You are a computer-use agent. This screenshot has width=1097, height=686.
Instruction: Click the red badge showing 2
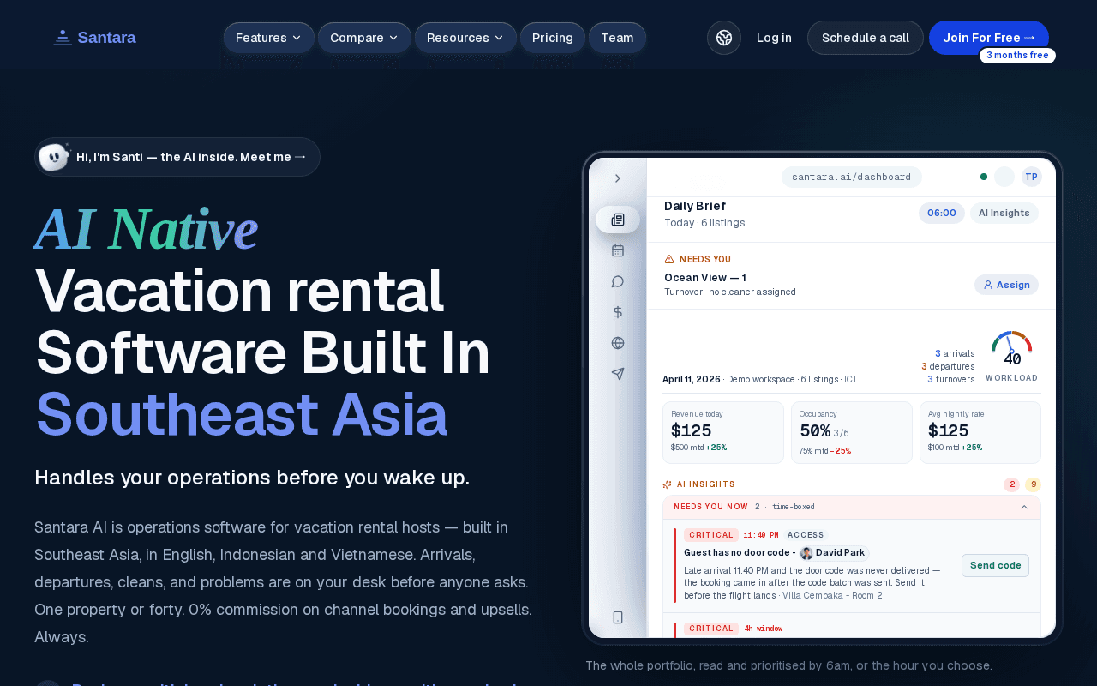[1012, 484]
